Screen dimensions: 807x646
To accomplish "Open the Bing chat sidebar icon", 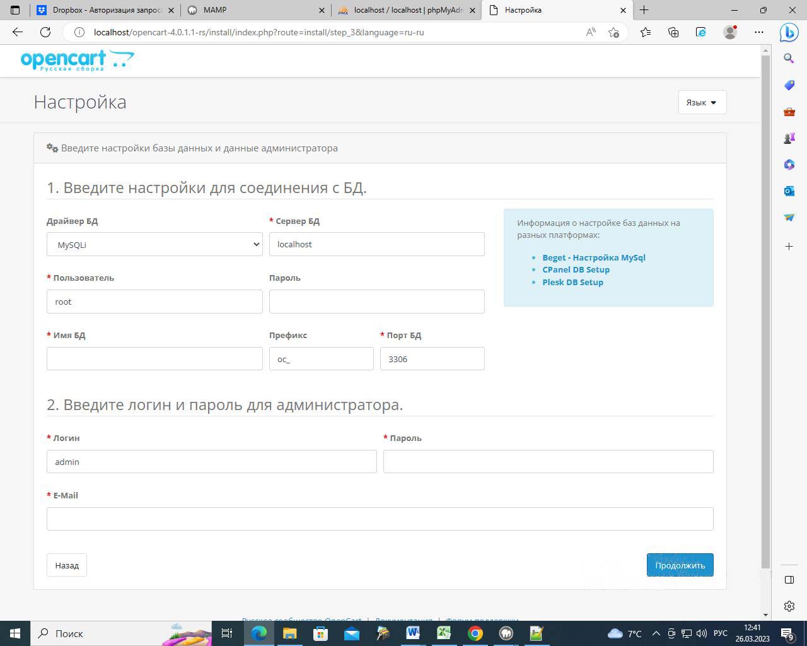I will point(789,32).
